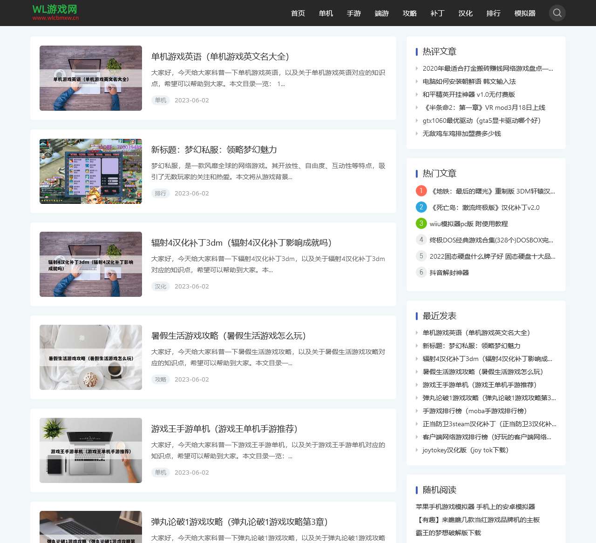Open hot comment link 电脑如何安装朝鲜语 韩文输入法

pos(469,81)
